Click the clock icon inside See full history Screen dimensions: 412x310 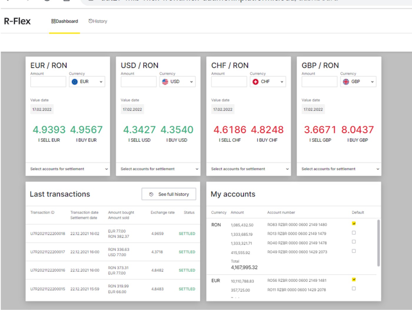pyautogui.click(x=151, y=194)
